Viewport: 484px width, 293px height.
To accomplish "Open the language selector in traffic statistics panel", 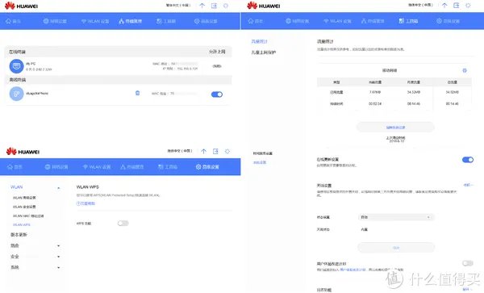I will 420,5.
